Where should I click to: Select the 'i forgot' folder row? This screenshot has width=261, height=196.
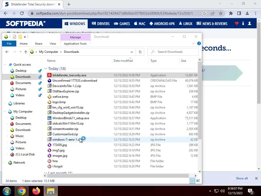tap(122, 166)
